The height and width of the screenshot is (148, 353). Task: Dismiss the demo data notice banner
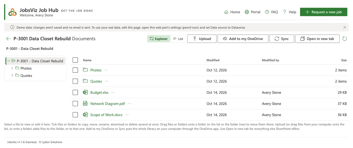click(344, 27)
